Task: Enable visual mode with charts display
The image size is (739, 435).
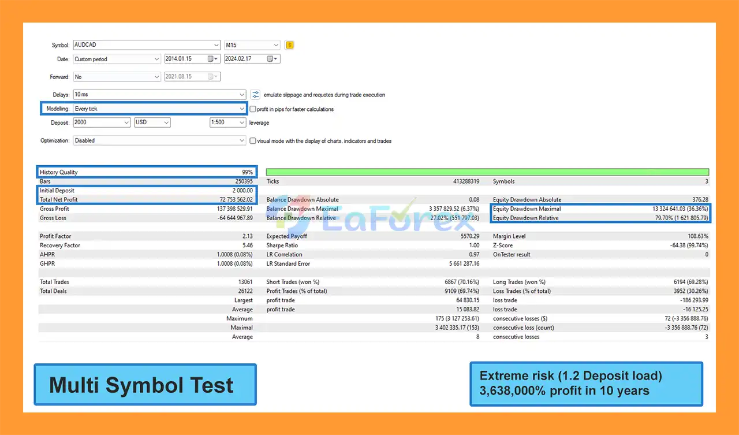Action: click(x=253, y=140)
